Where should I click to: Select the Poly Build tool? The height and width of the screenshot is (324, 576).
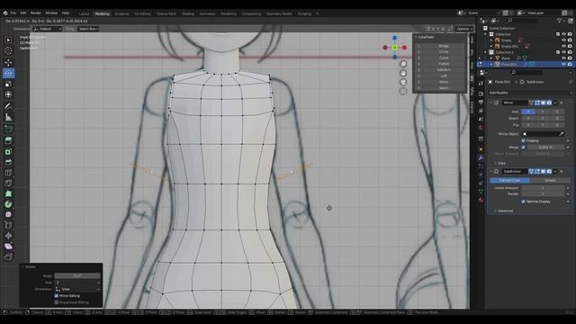8,193
